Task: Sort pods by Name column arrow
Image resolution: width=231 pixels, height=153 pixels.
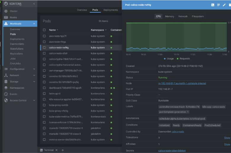Action: pyautogui.click(x=57, y=30)
